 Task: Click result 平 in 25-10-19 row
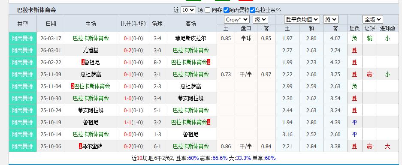354,122
